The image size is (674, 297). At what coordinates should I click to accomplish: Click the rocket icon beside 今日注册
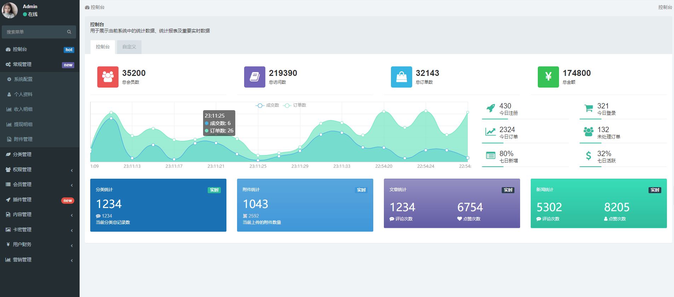pos(490,108)
